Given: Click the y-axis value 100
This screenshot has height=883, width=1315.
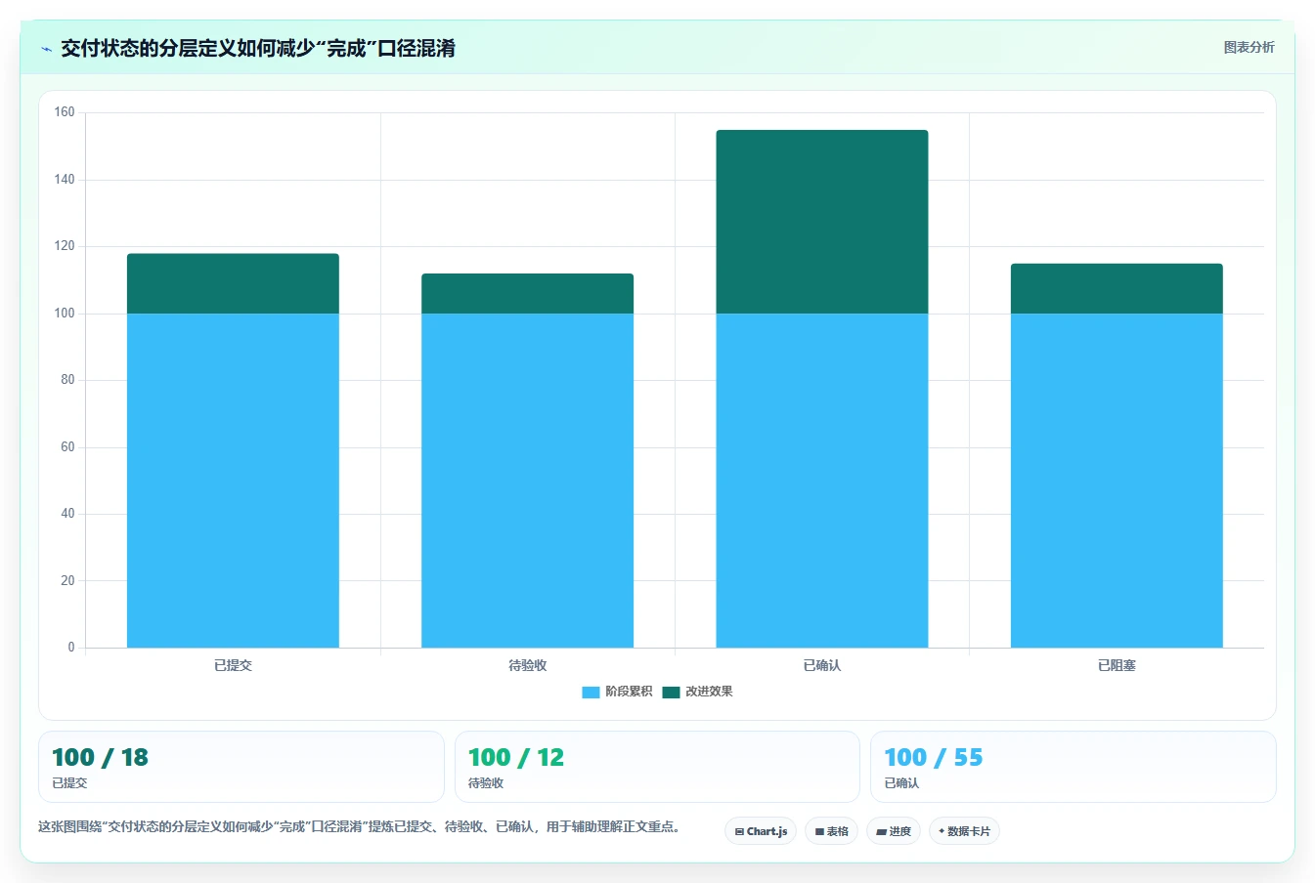Looking at the screenshot, I should (65, 314).
